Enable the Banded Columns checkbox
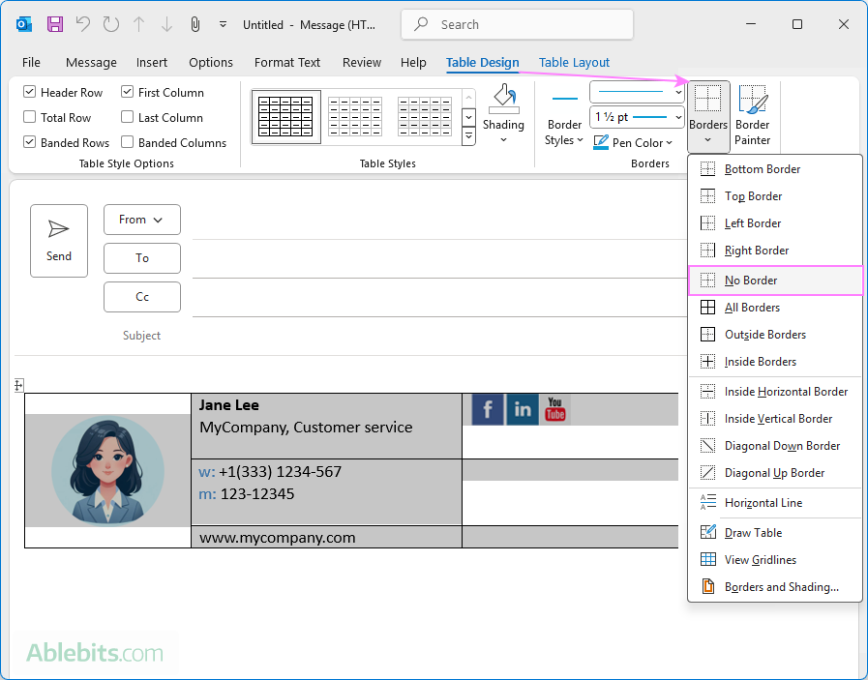 point(128,143)
